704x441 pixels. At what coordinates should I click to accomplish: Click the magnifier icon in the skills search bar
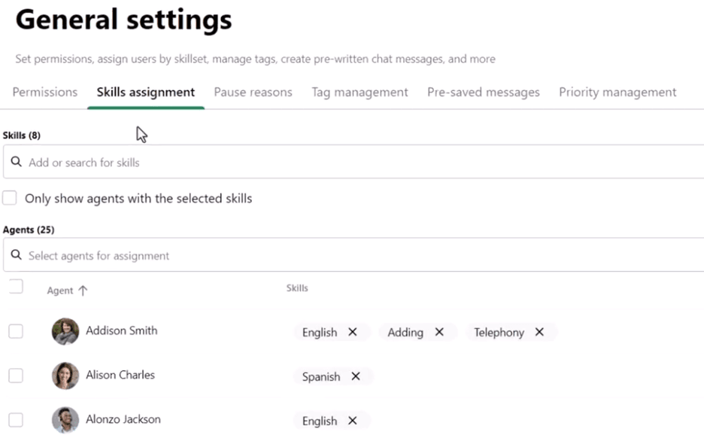(16, 162)
